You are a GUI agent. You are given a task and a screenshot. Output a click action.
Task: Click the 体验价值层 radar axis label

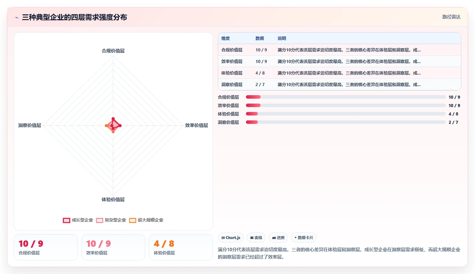pos(113,199)
